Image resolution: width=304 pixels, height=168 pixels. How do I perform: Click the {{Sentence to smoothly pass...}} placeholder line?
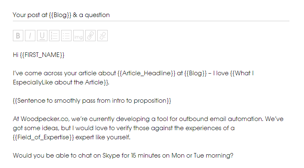click(92, 101)
